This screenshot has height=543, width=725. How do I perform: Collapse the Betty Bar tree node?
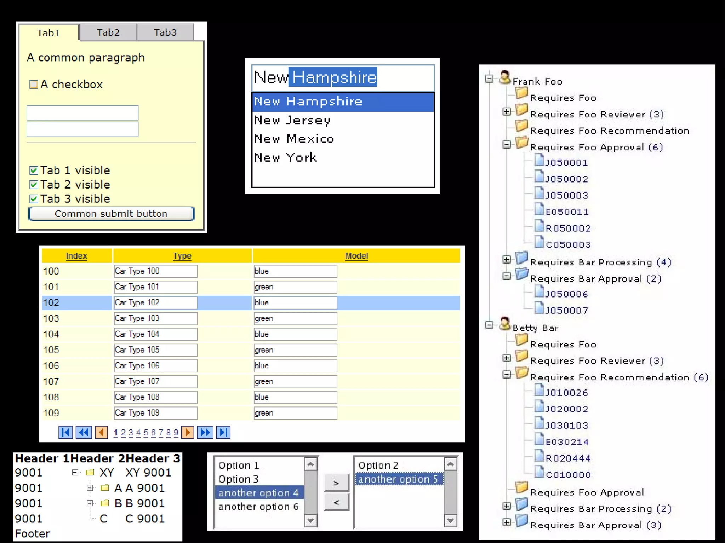click(489, 325)
